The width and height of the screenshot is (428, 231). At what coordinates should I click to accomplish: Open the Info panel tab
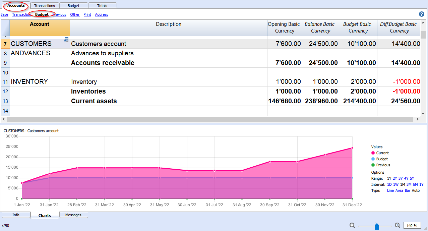16,215
